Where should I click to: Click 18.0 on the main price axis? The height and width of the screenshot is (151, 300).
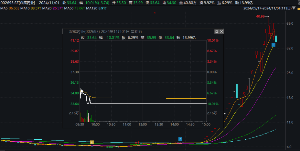(x=290, y=98)
